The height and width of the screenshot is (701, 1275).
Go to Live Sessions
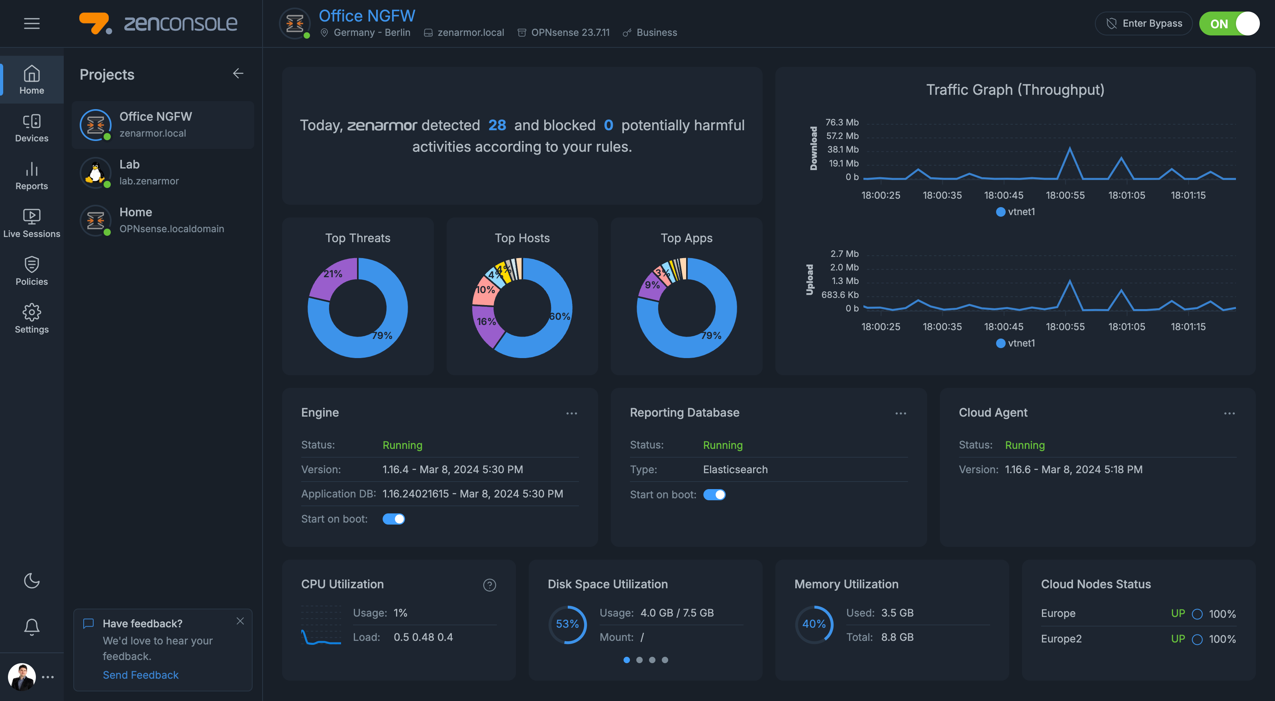point(32,223)
